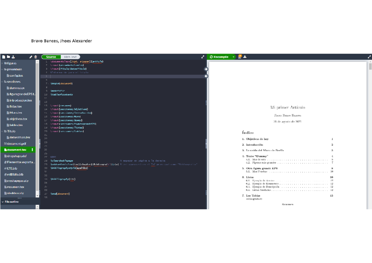Viewport: 372px width, 263px height.
Task: Collapse the Titulo folder
Action: tap(2, 131)
